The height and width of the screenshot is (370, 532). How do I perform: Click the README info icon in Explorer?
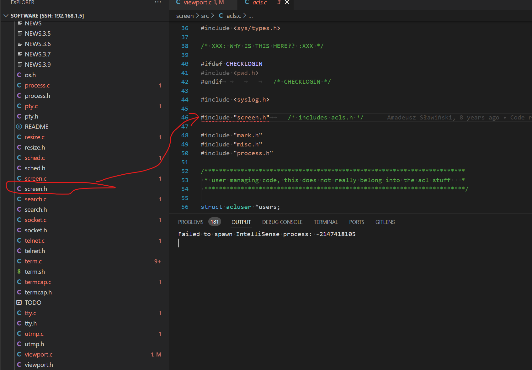point(19,127)
